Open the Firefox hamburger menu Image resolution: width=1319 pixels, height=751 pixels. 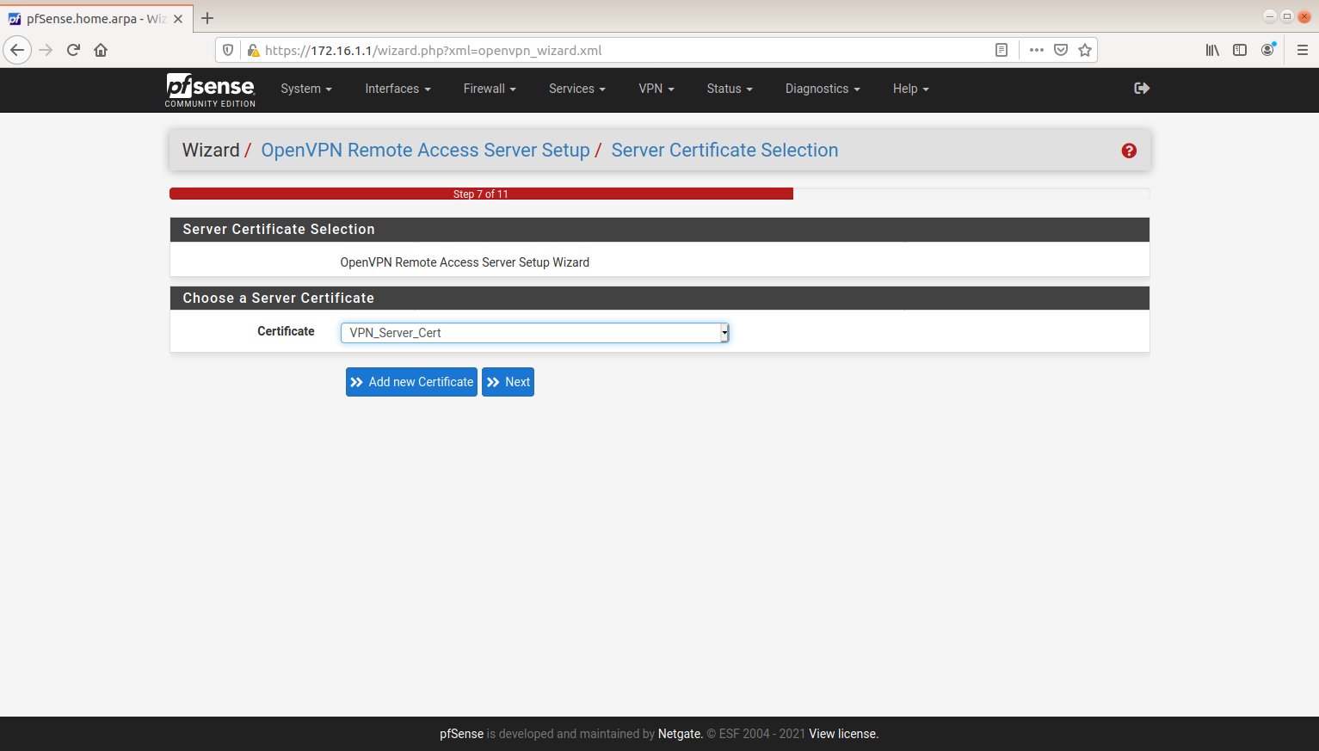point(1303,50)
